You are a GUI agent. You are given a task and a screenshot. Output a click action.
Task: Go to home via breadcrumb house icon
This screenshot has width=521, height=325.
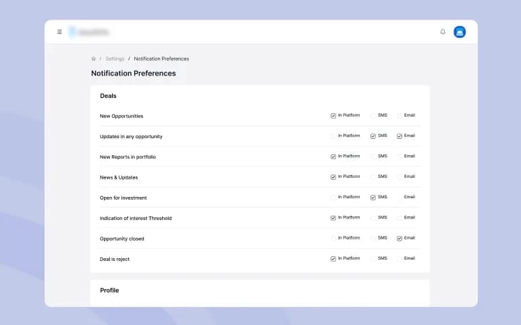pyautogui.click(x=93, y=59)
